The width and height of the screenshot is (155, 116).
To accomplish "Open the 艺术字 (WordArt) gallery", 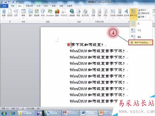I will click(126, 13).
